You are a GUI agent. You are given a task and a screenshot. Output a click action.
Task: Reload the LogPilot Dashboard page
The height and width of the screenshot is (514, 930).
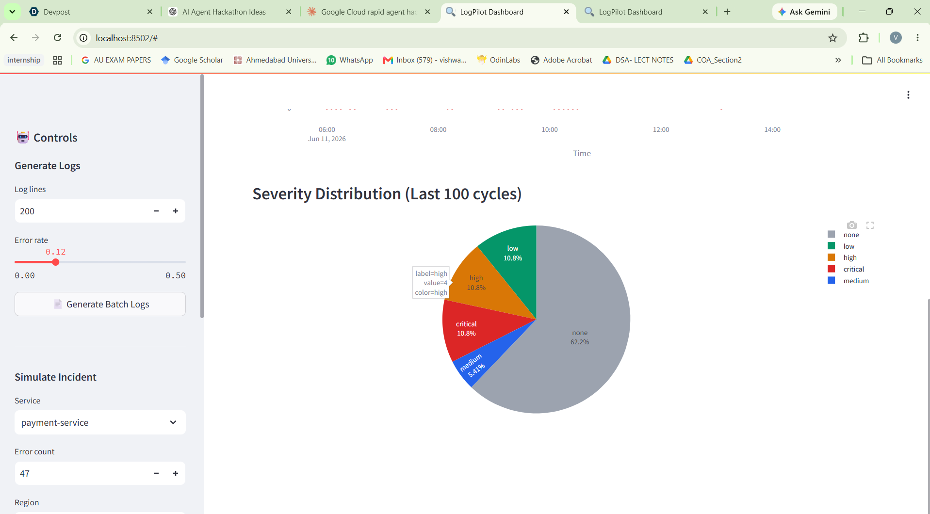57,38
